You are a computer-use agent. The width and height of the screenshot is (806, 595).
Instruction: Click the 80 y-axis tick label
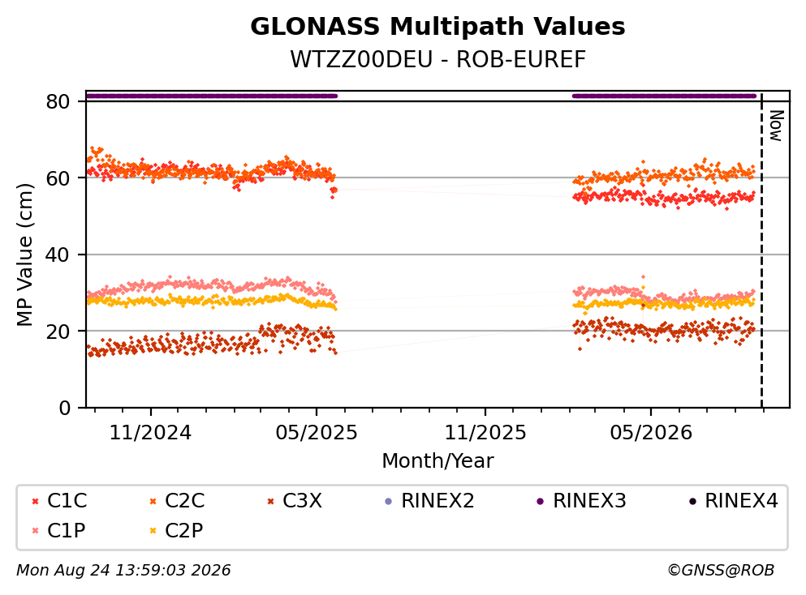pyautogui.click(x=58, y=101)
